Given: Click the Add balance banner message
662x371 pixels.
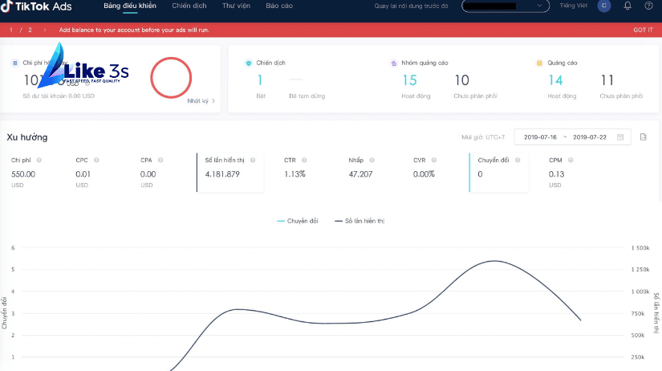Looking at the screenshot, I should (x=134, y=30).
